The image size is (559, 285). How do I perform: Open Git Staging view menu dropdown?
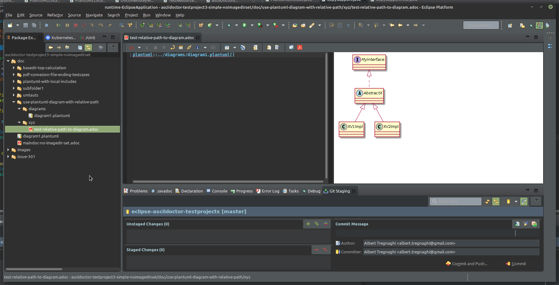[536, 201]
